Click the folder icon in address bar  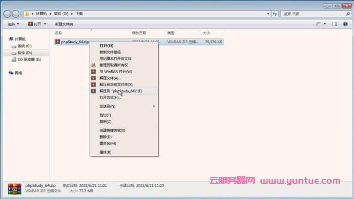27,14
